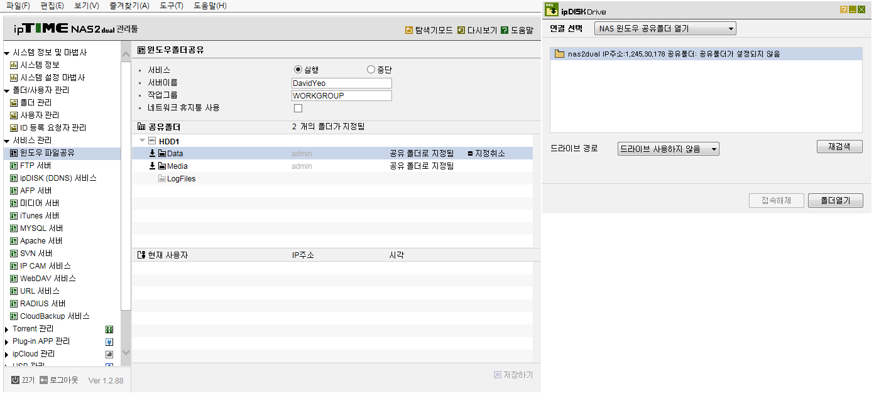
Task: Click the question-mark help icon in ipDISK Drive
Action: 844,10
